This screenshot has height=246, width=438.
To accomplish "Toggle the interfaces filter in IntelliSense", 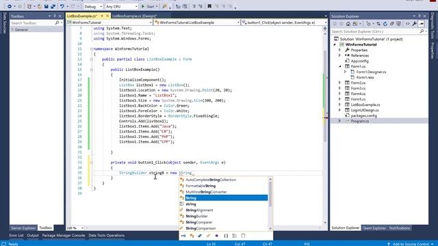I will pyautogui.click(x=183, y=236).
